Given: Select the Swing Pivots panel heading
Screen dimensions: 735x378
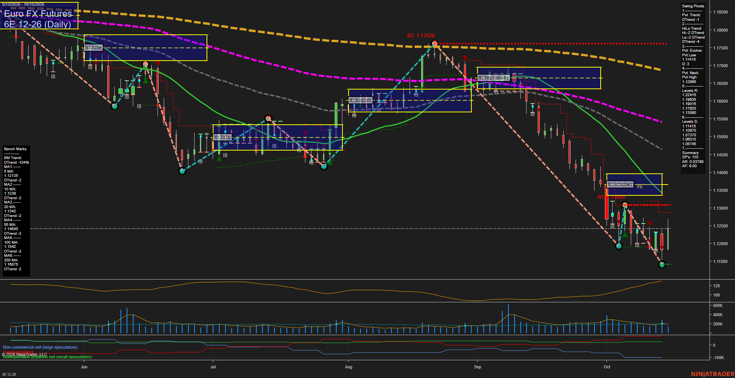Looking at the screenshot, I should [x=693, y=6].
